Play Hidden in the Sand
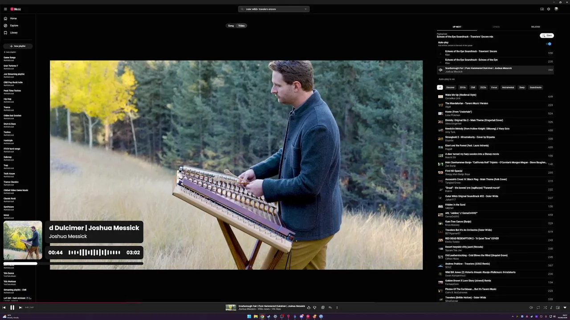The image size is (570, 320). 495,206
